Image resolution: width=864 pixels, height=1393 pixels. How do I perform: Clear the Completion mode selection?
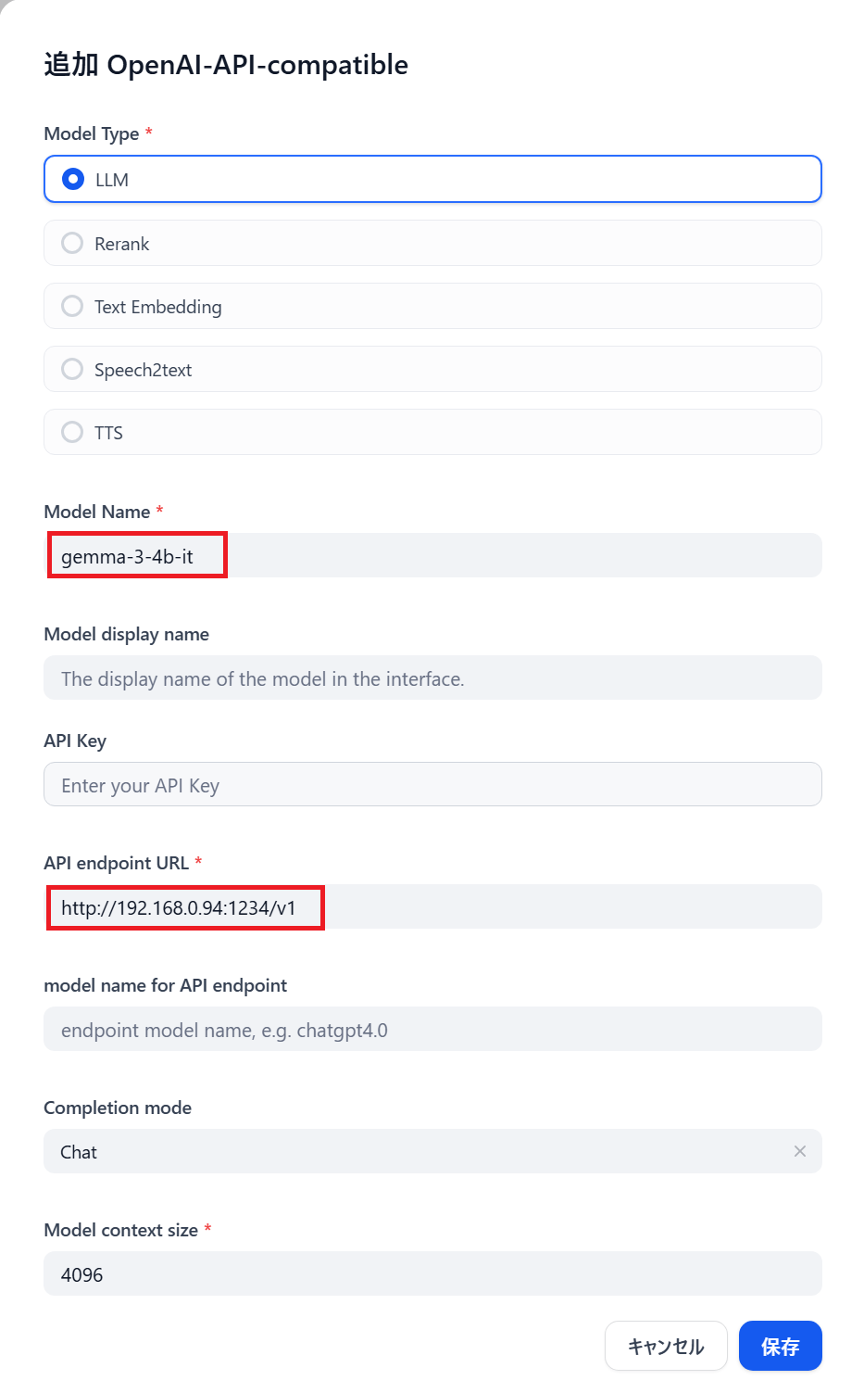[x=800, y=1151]
